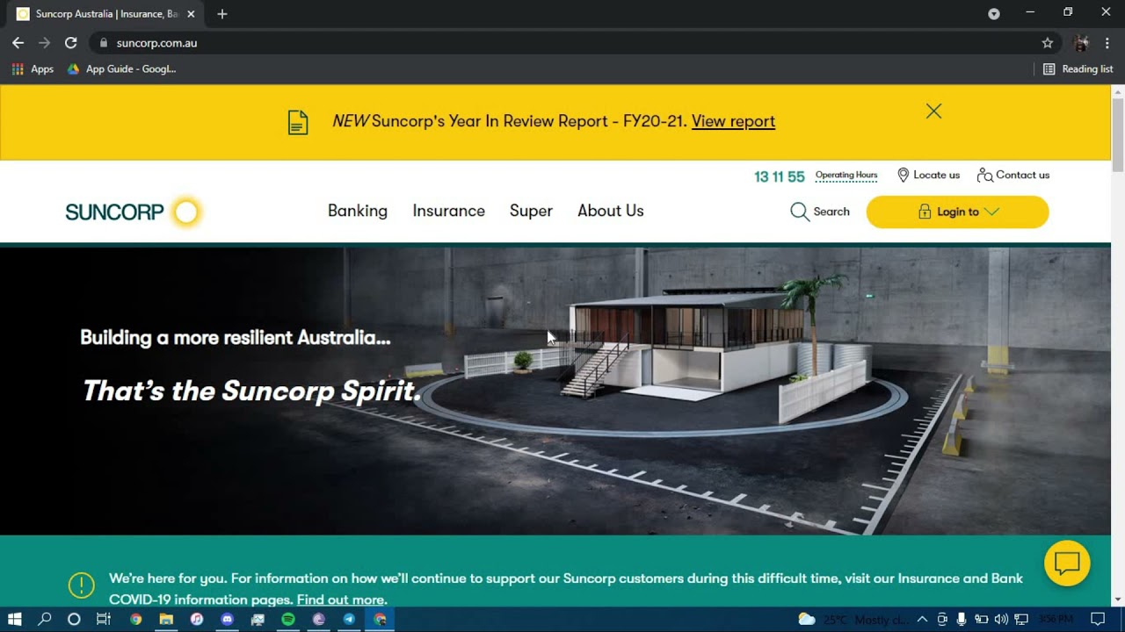Viewport: 1125px width, 632px height.
Task: Open the live chat bubble button
Action: [x=1067, y=564]
